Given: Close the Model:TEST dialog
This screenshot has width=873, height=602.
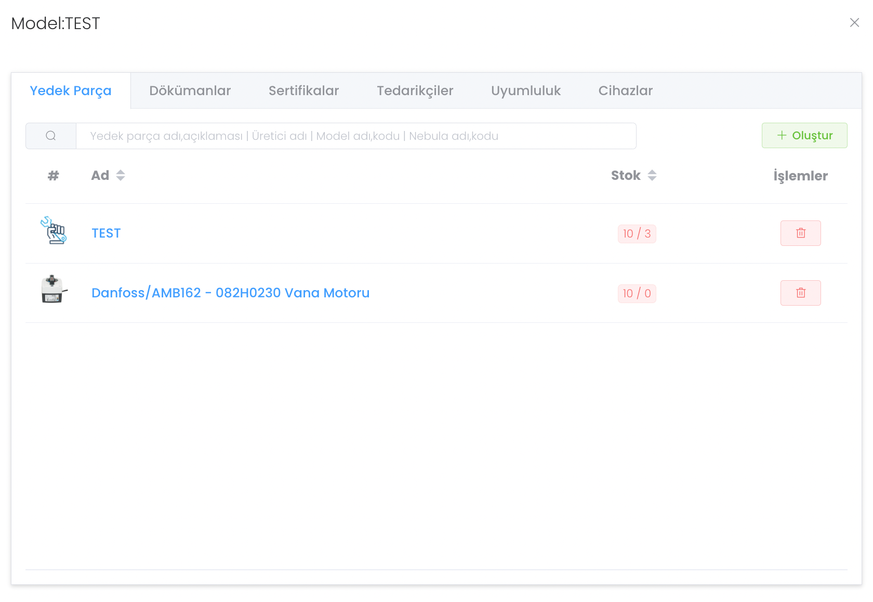Looking at the screenshot, I should 854,23.
